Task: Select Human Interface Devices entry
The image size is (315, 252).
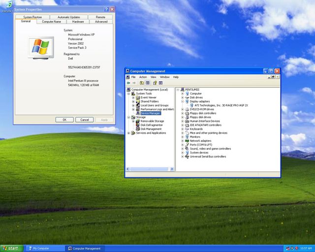Action: pos(205,121)
